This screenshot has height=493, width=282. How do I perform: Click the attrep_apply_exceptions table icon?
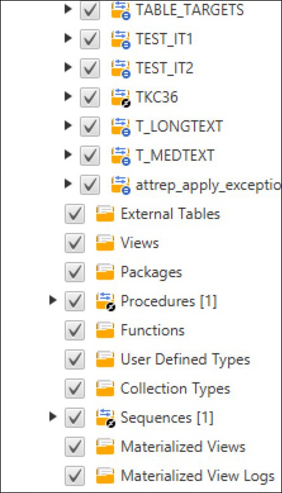click(x=121, y=185)
